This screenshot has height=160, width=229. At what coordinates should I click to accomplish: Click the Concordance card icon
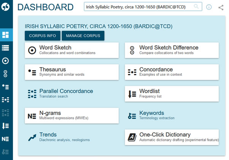pos(132,72)
